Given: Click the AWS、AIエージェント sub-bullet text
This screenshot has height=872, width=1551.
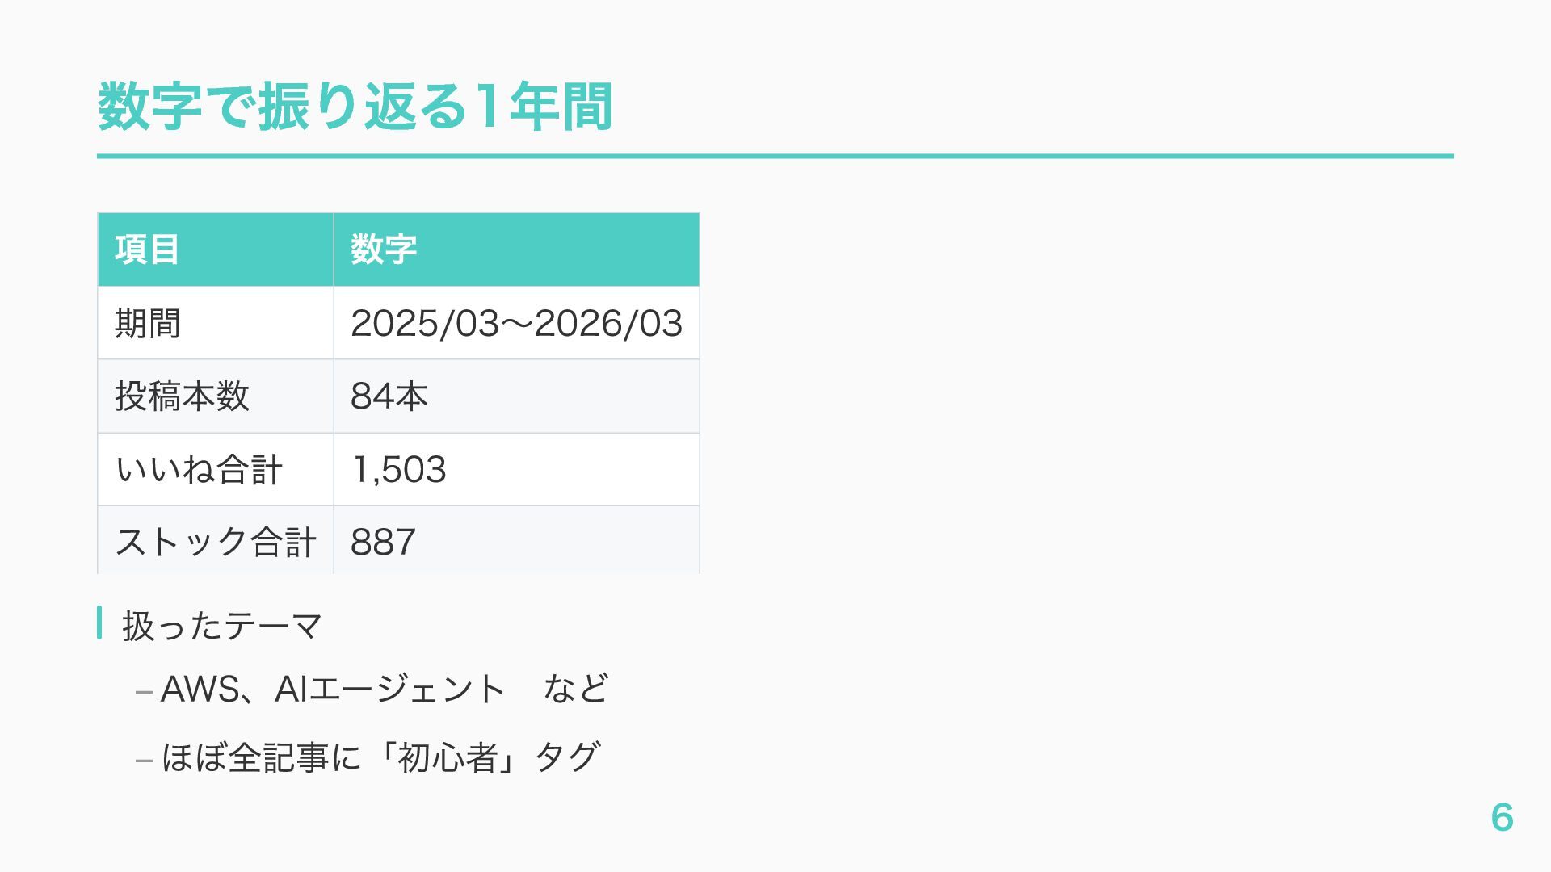Looking at the screenshot, I should click(x=333, y=690).
